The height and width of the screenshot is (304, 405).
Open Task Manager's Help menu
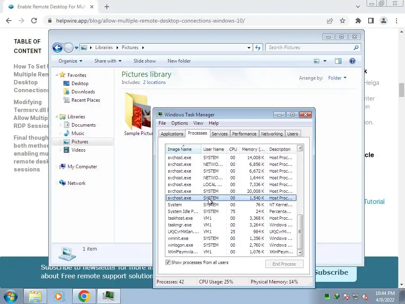coord(214,123)
